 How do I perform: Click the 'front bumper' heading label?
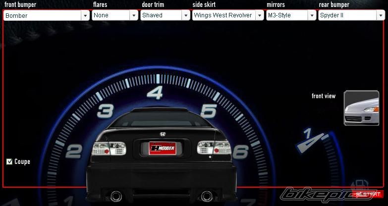pos(20,4)
